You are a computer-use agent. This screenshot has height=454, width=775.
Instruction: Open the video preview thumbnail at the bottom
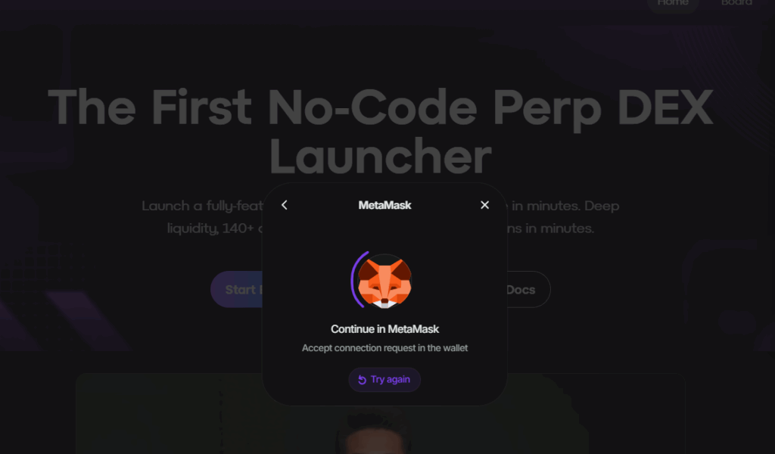[x=381, y=414]
